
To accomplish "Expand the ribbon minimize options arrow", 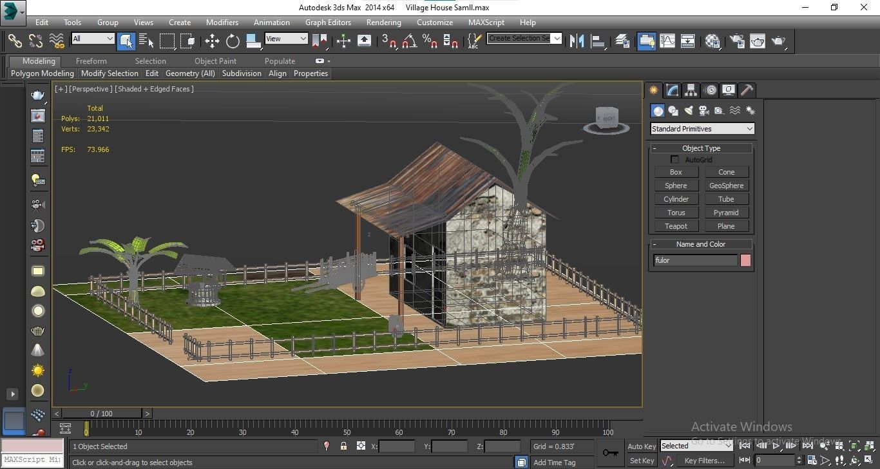I will 329,61.
